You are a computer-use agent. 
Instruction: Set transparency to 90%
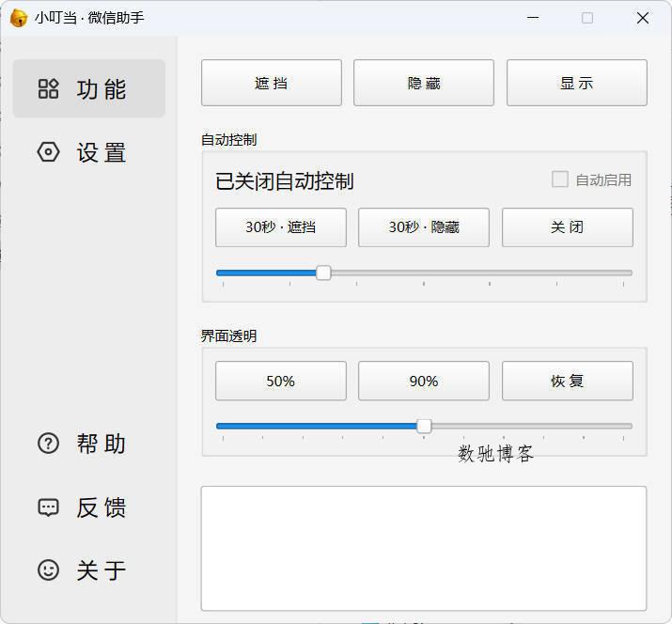424,381
